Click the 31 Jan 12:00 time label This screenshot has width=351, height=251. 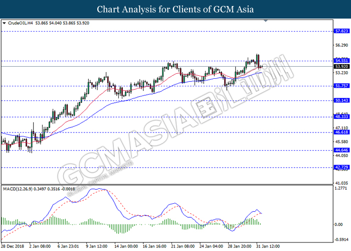pyautogui.click(x=268, y=246)
